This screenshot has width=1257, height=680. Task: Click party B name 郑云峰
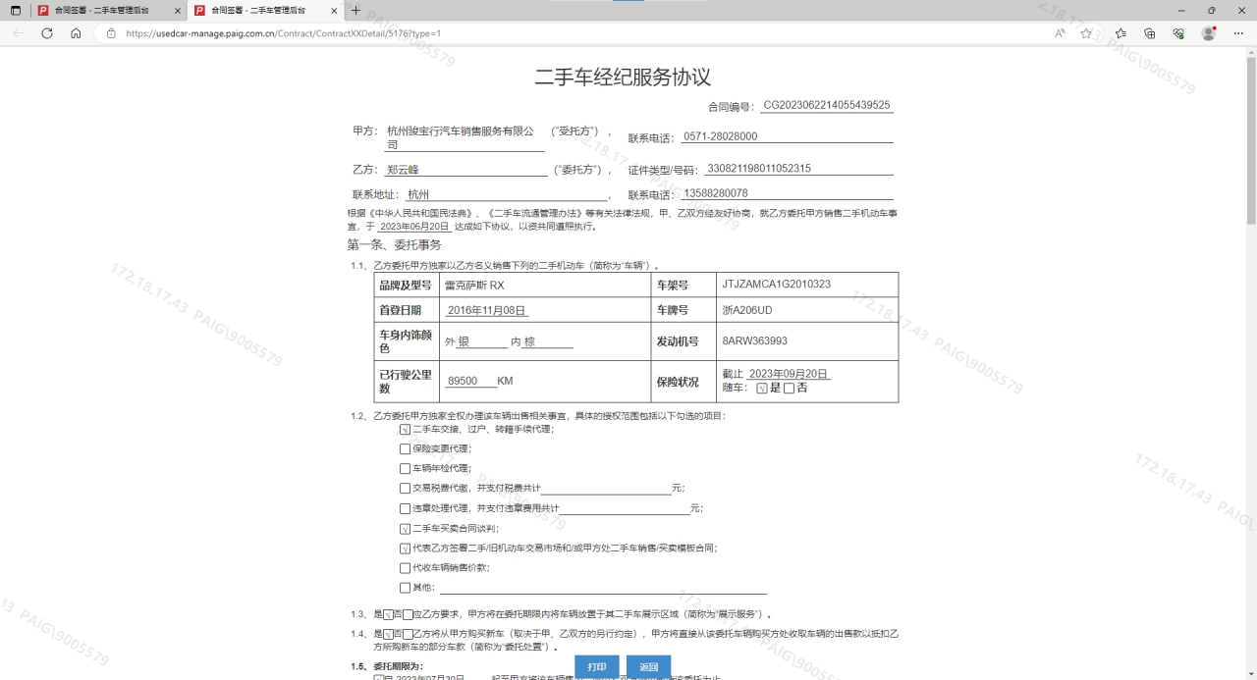click(x=403, y=170)
